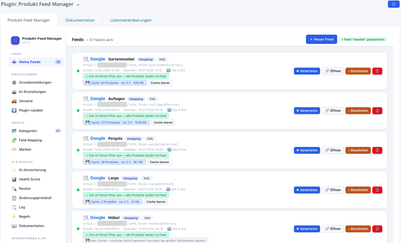Image resolution: width=401 pixels, height=243 pixels.
Task: Click the Log notepad icon
Action: tap(14, 207)
